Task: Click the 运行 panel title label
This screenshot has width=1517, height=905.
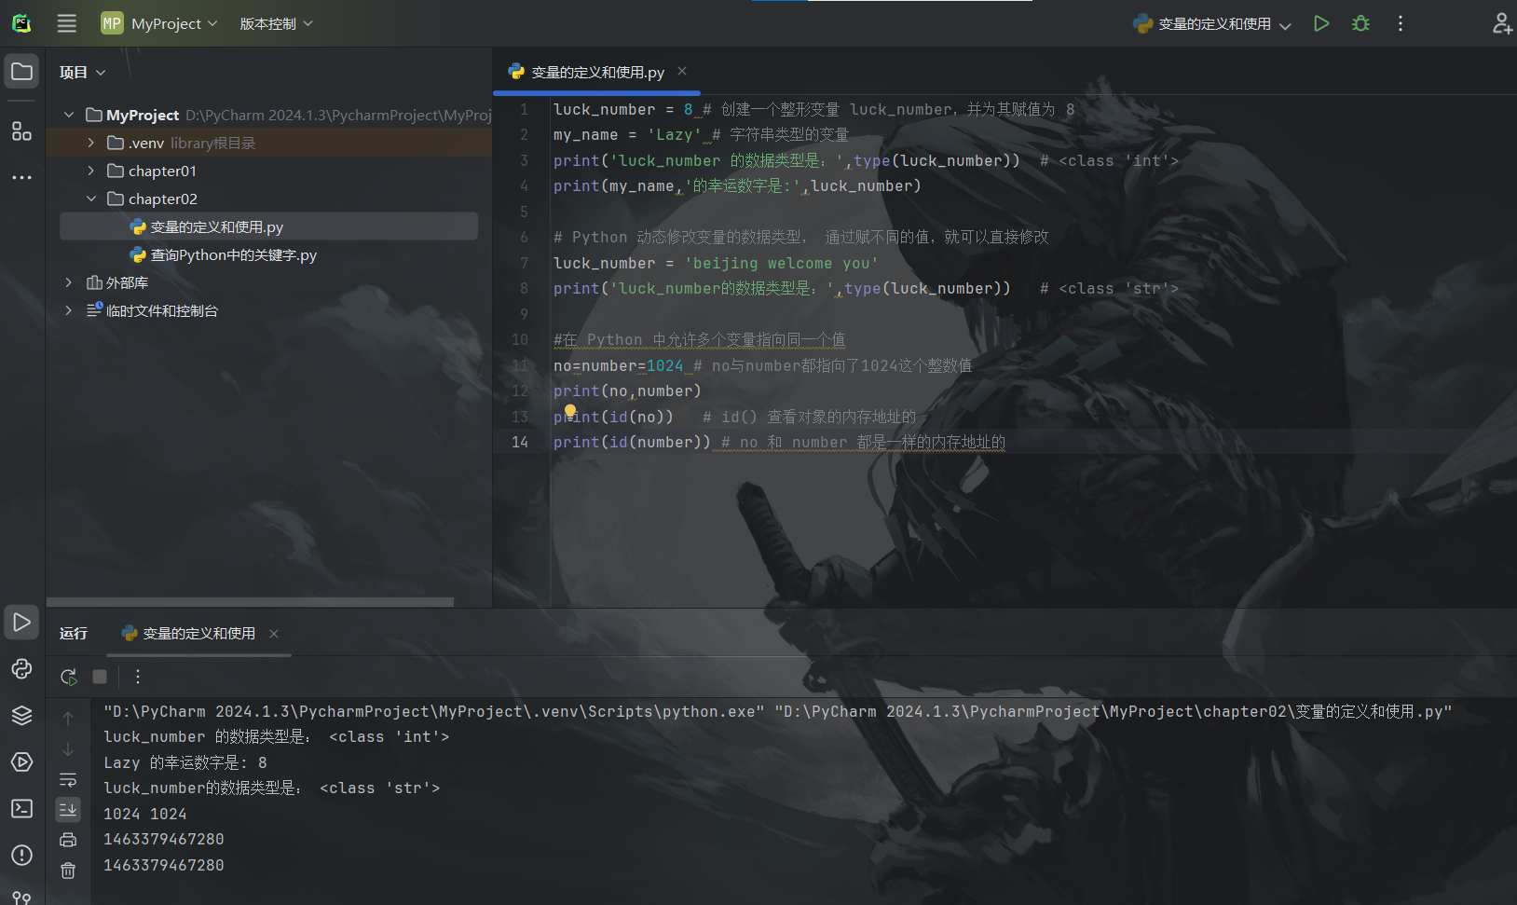Action: (74, 633)
